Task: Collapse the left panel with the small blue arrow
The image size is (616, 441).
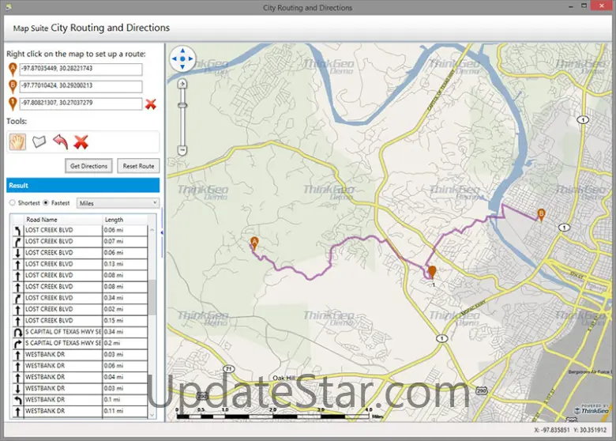Action: click(x=162, y=232)
